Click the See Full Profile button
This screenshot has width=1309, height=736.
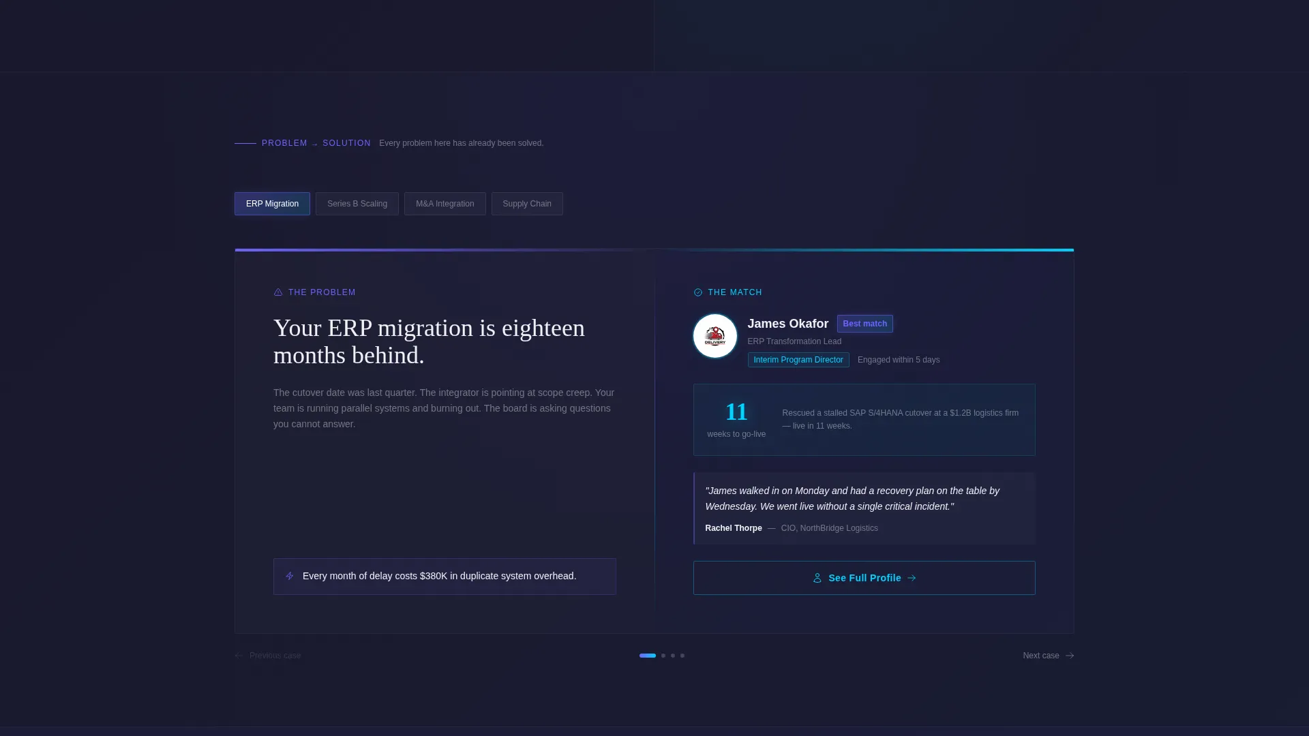tap(864, 578)
